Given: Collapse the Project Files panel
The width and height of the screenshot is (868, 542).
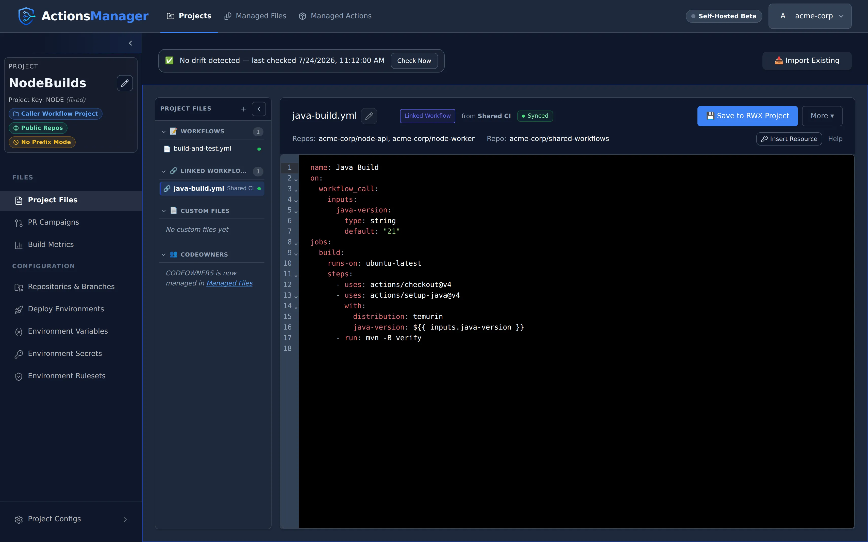Looking at the screenshot, I should click(x=259, y=109).
